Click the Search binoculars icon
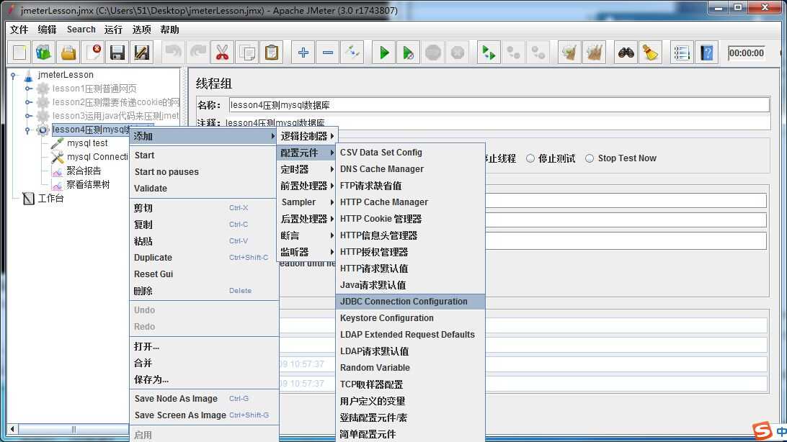Image resolution: width=787 pixels, height=442 pixels. click(x=626, y=53)
